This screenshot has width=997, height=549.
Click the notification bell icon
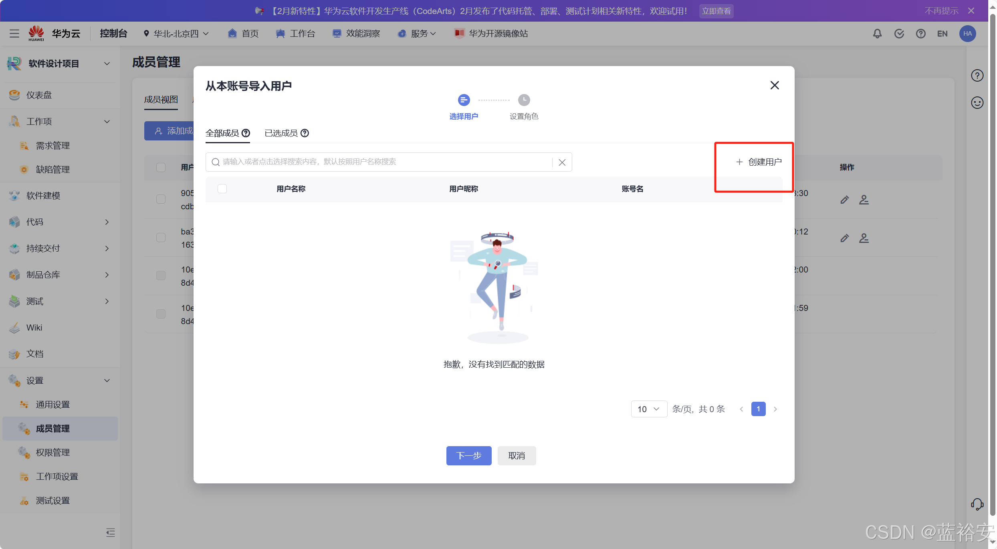[x=877, y=34]
